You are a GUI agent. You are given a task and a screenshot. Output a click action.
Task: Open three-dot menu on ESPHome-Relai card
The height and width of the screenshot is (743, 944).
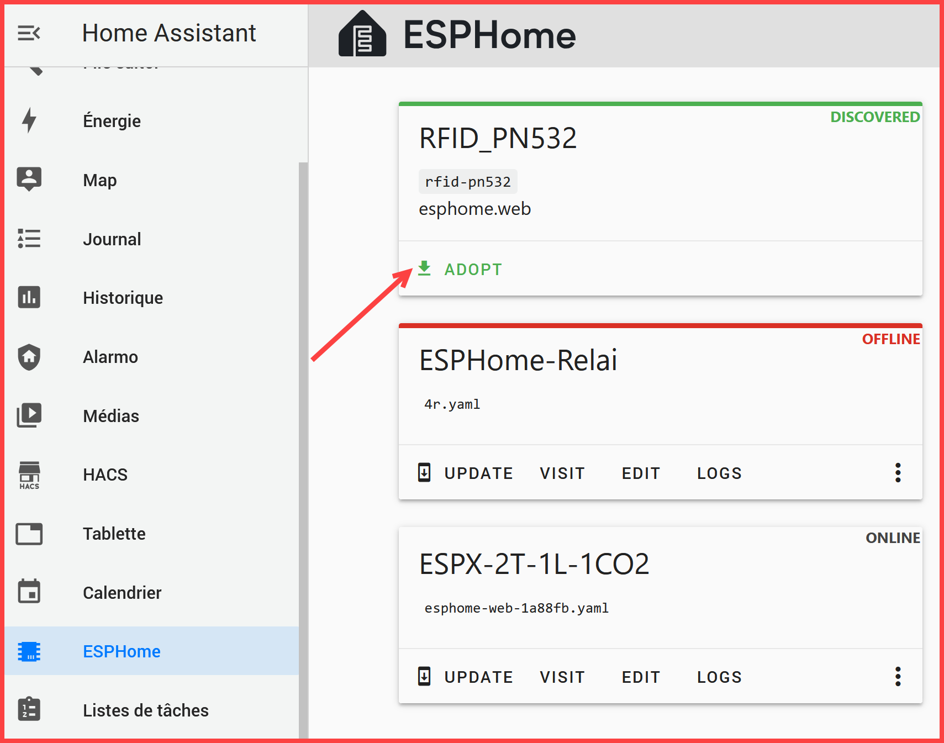[898, 473]
